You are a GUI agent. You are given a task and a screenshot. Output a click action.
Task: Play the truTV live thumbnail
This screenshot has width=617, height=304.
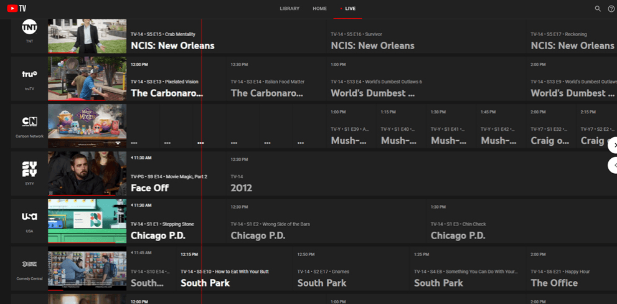(x=87, y=78)
